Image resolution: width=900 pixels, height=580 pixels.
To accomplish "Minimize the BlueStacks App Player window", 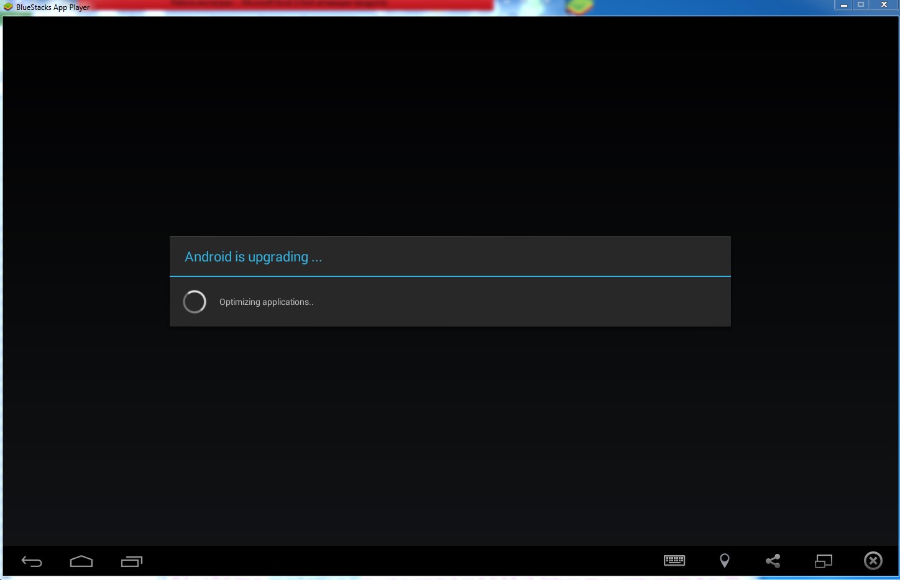I will click(x=843, y=6).
